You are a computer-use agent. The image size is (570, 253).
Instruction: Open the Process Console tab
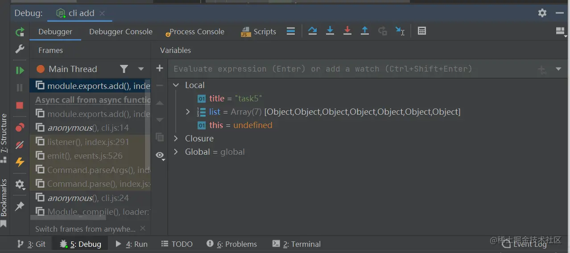click(x=195, y=32)
